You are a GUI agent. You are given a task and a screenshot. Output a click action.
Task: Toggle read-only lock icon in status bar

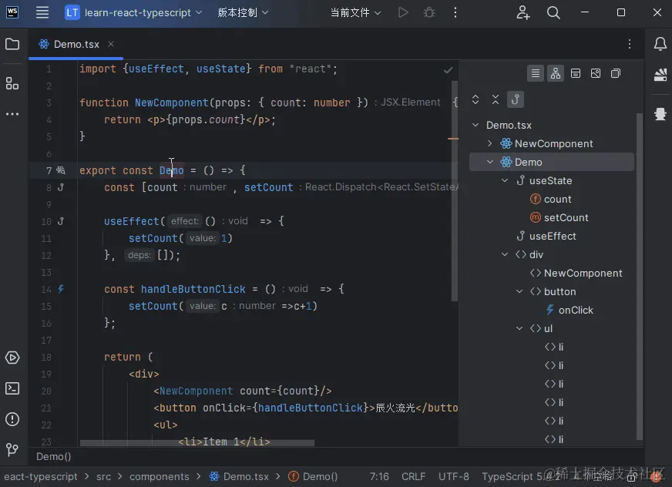click(631, 477)
